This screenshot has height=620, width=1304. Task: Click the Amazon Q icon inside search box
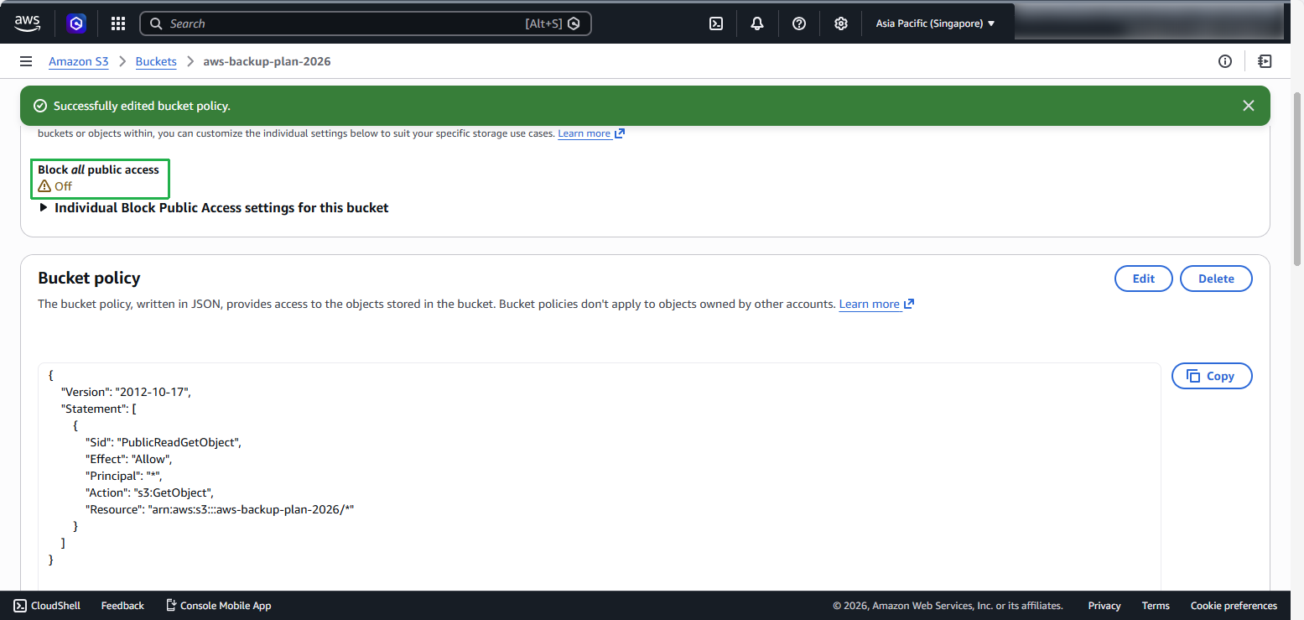[x=574, y=23]
